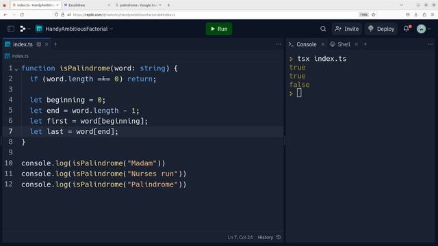Click the tracking protection shield icon
438x246 pixels.
56,14
